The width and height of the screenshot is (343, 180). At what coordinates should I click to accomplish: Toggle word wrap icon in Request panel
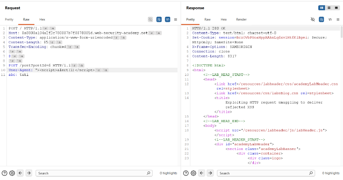pyautogui.click(x=159, y=19)
